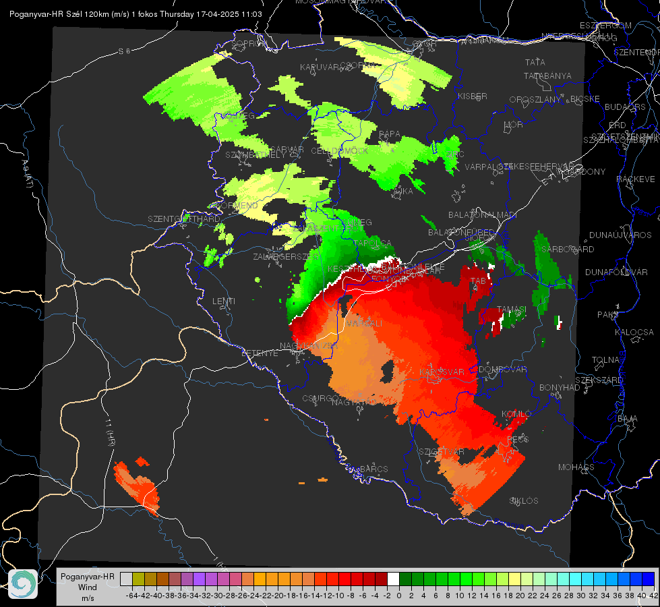The height and width of the screenshot is (607, 660).
Task: Click the BALATONFURED town label
Action: click(461, 233)
